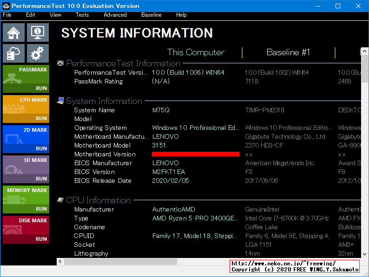Select the Coffee Lake codename value
The image size is (369, 277).
[261, 227]
